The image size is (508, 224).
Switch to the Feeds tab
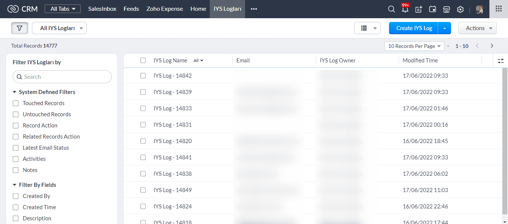[131, 9]
